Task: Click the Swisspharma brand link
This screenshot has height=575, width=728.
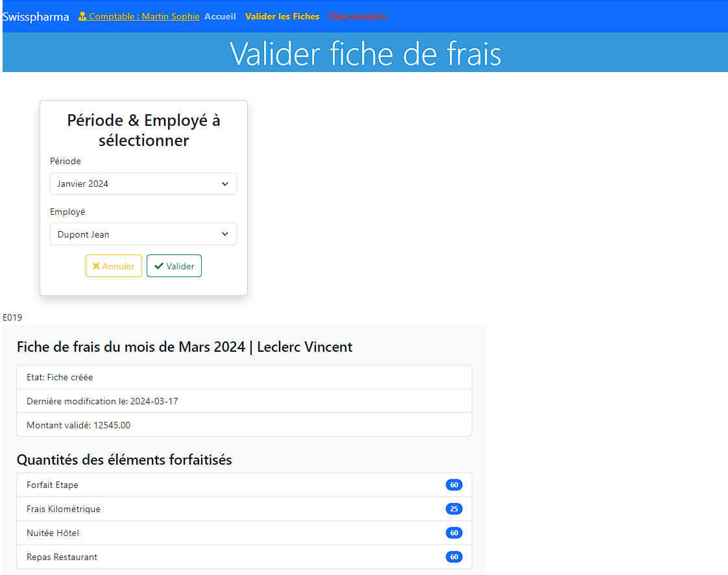Action: click(x=36, y=17)
